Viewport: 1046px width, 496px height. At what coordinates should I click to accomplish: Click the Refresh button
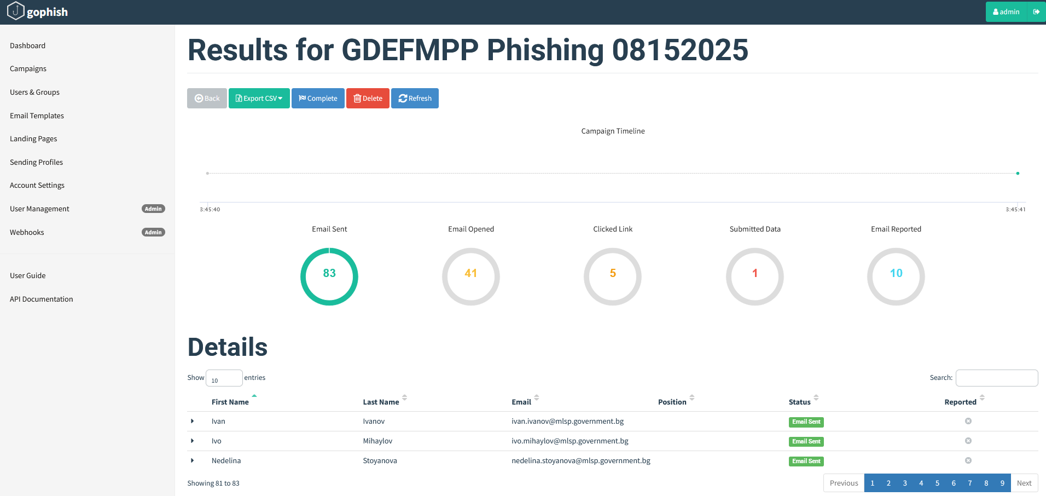tap(415, 99)
